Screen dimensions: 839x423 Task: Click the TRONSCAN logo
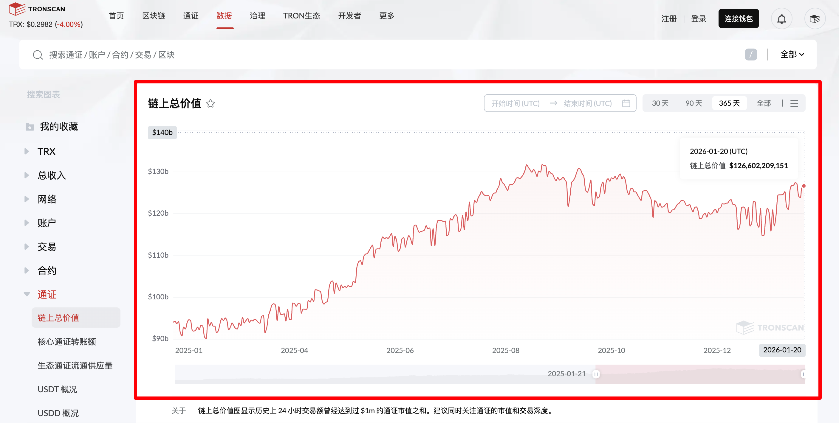click(37, 9)
